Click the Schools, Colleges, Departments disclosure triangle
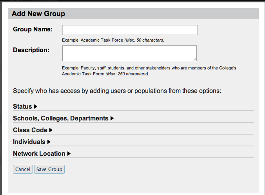 112,118
